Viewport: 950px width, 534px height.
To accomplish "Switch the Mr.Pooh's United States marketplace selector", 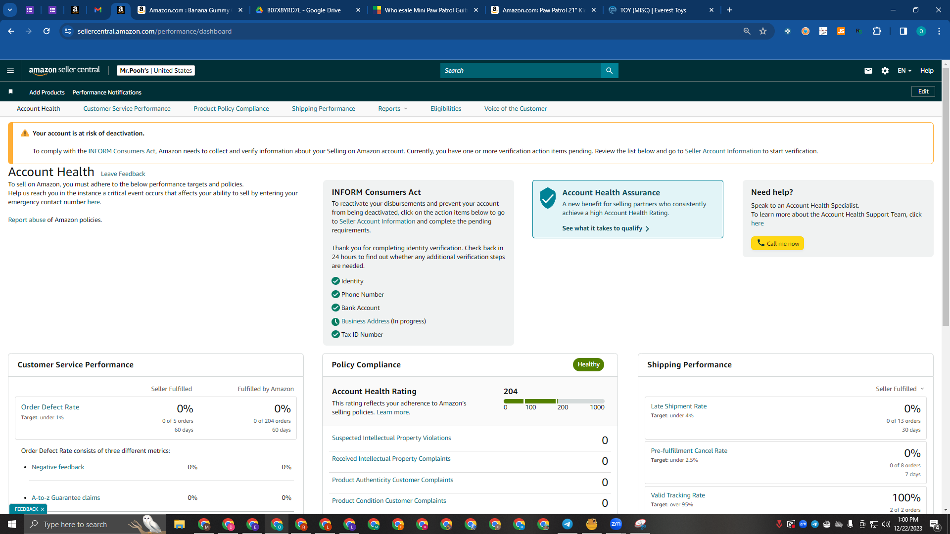I will pyautogui.click(x=156, y=71).
